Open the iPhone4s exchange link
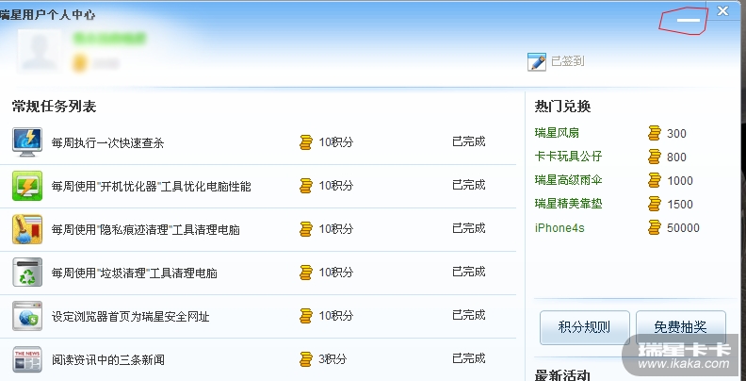Viewport: 746px width, 381px height. (559, 227)
